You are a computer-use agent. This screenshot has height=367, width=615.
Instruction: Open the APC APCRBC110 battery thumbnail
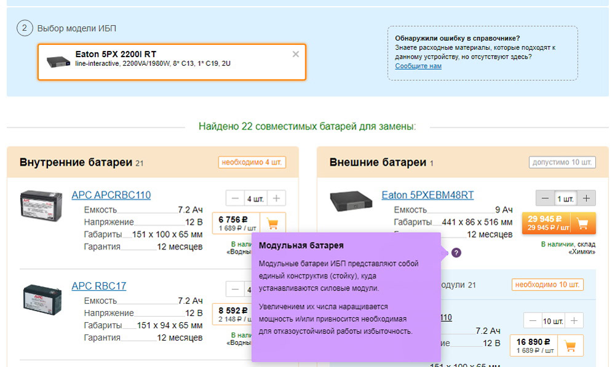pyautogui.click(x=41, y=205)
